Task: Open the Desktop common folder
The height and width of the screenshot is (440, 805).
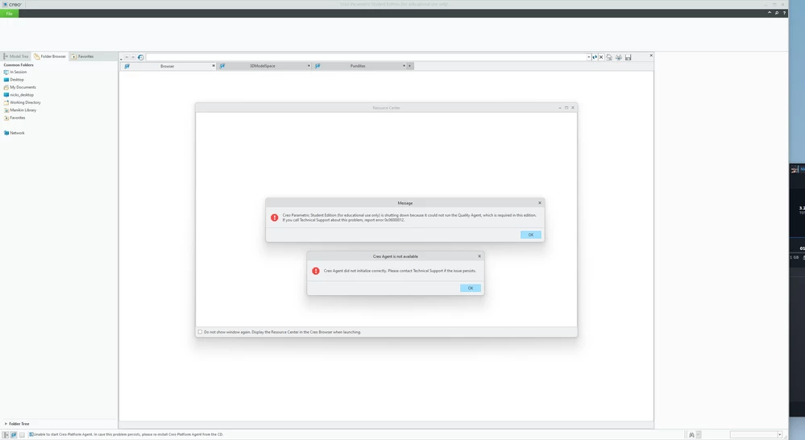Action: (x=14, y=80)
